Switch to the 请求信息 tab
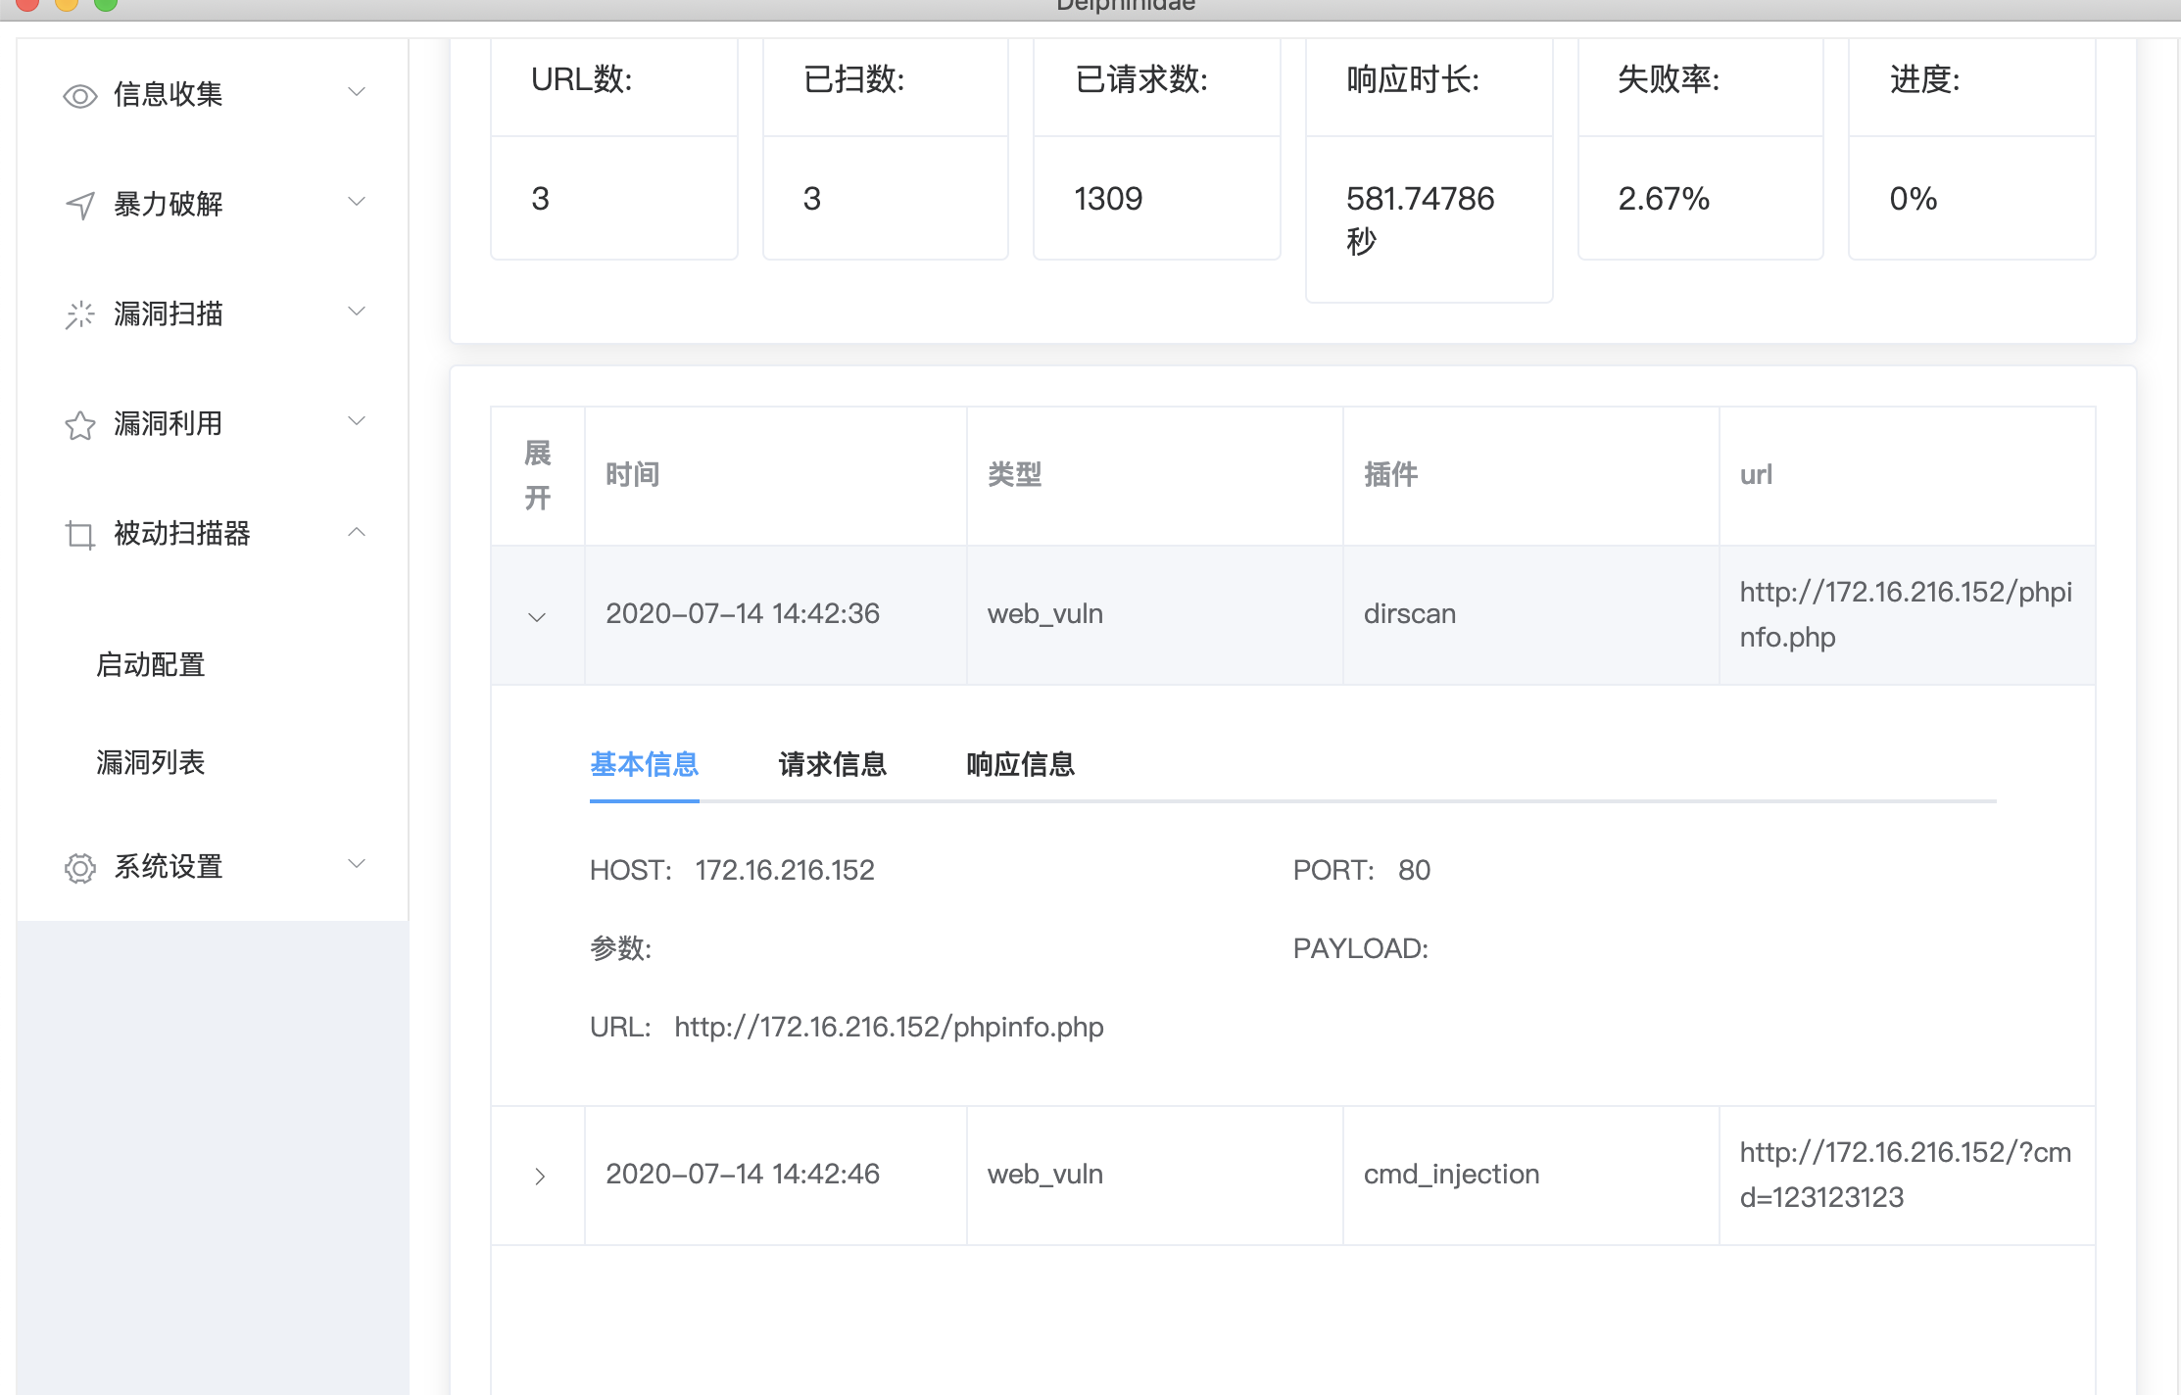The height and width of the screenshot is (1395, 2181). click(832, 764)
